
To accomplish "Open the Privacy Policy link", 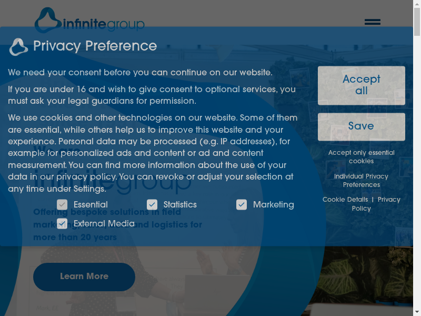I will (x=388, y=200).
